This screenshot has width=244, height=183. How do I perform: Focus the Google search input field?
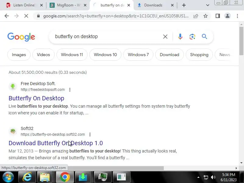pos(107,37)
